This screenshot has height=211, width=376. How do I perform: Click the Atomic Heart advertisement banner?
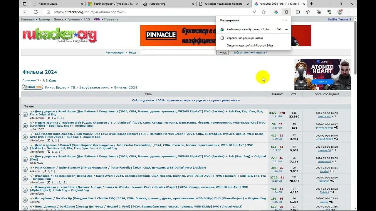click(323, 74)
